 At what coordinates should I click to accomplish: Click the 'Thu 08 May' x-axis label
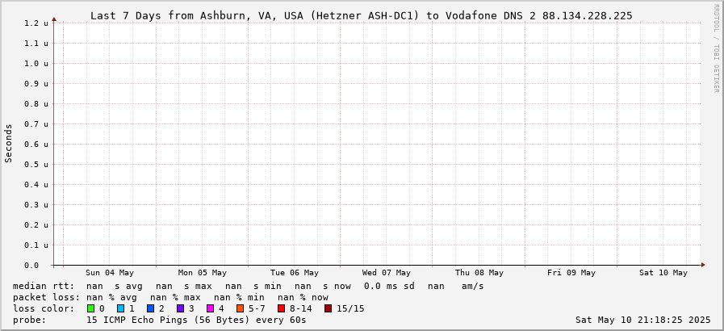point(479,273)
